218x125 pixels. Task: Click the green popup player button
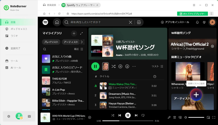click(192, 14)
